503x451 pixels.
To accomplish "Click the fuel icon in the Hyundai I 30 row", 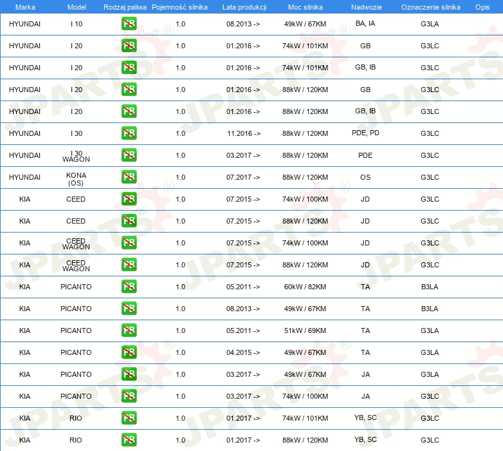I will [x=129, y=133].
